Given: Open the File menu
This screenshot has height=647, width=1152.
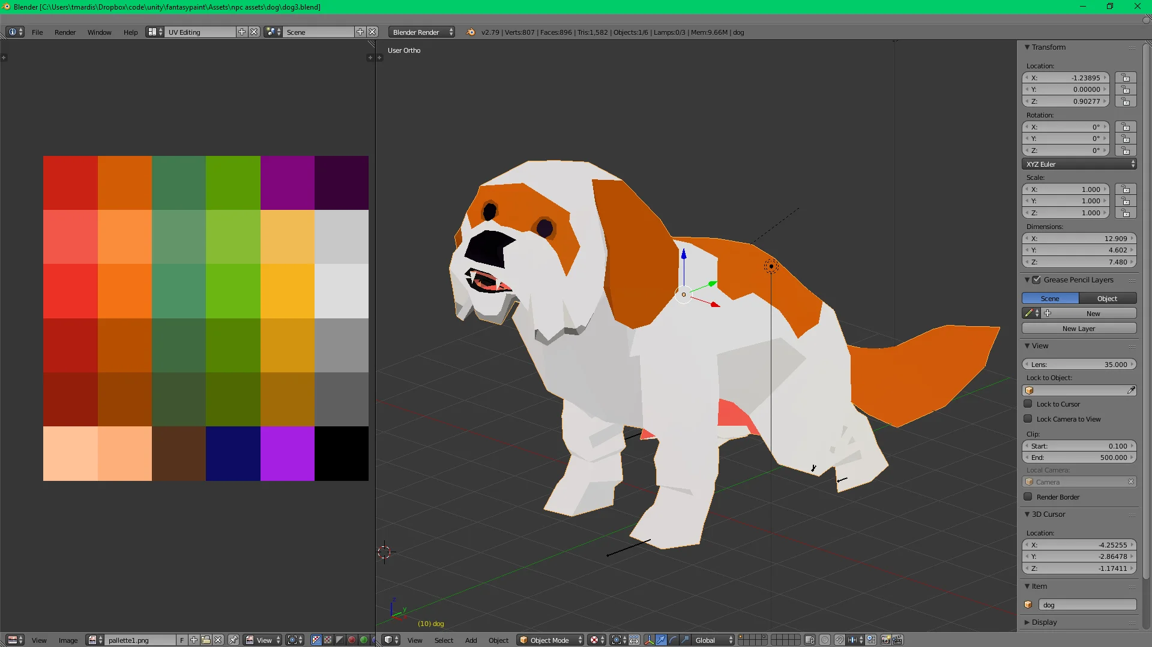Looking at the screenshot, I should 37,32.
